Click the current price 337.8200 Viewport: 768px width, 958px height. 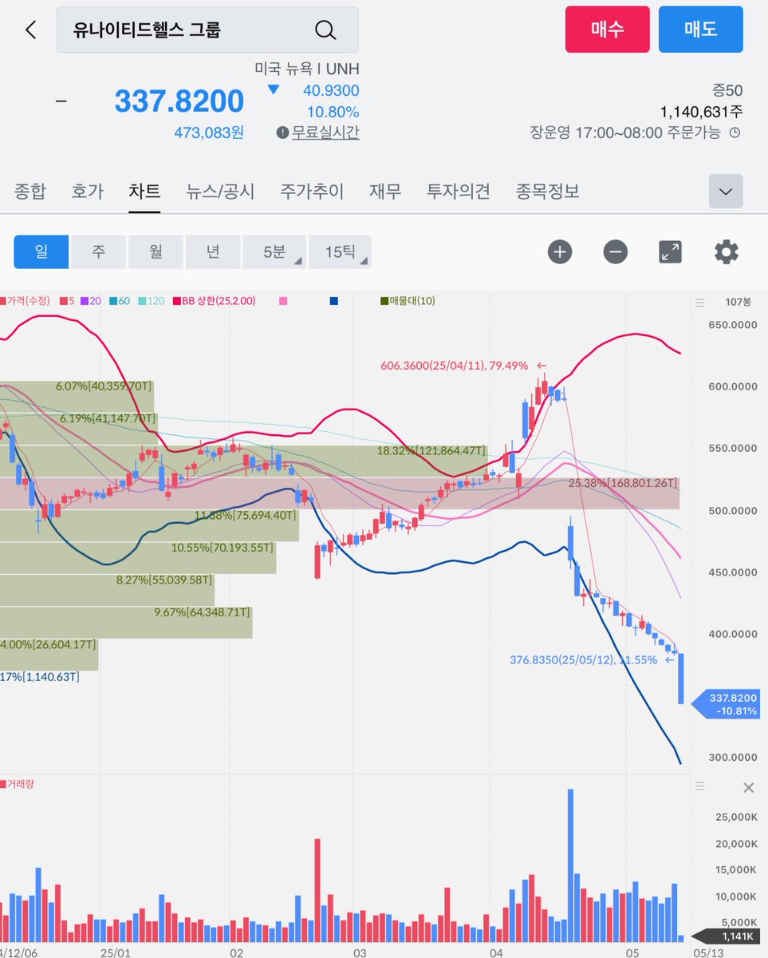(179, 101)
